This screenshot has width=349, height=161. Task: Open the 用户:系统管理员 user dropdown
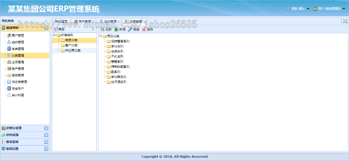[329, 9]
